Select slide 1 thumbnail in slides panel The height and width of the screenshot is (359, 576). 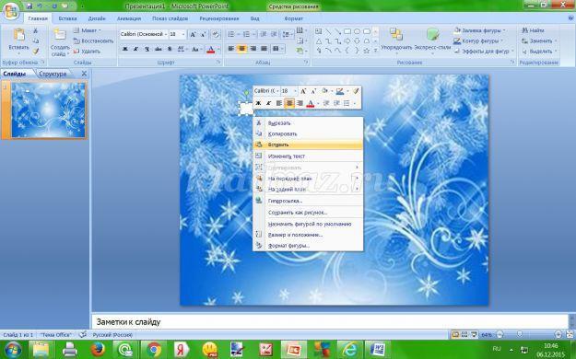48,110
